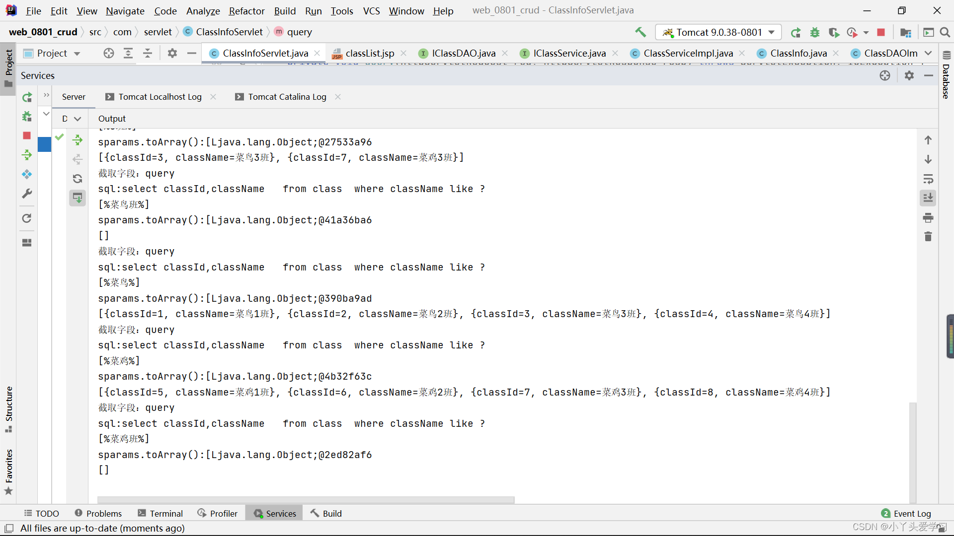
Task: Click the Refresh deployment status icon
Action: [78, 179]
